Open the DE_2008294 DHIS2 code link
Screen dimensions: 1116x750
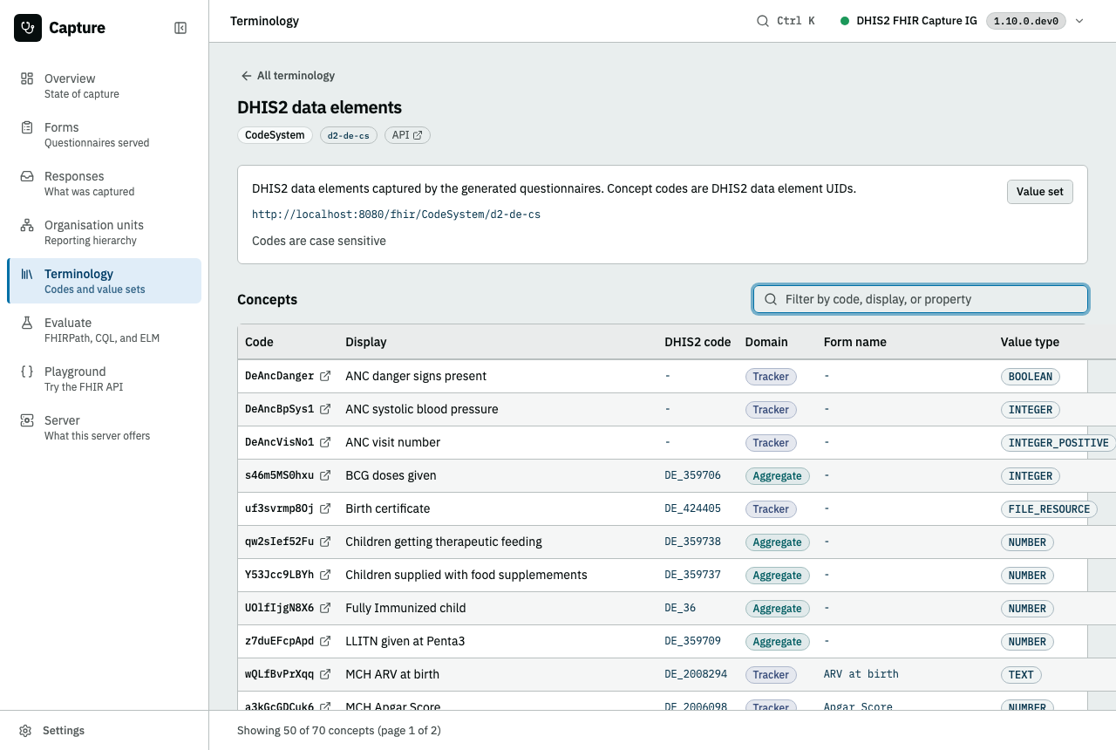click(696, 674)
